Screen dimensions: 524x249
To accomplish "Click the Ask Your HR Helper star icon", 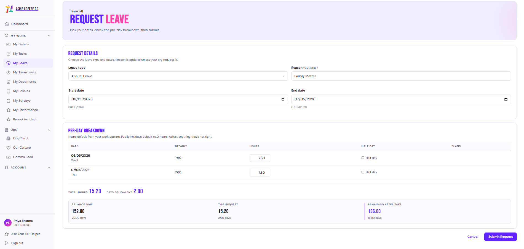I will 7,234.
